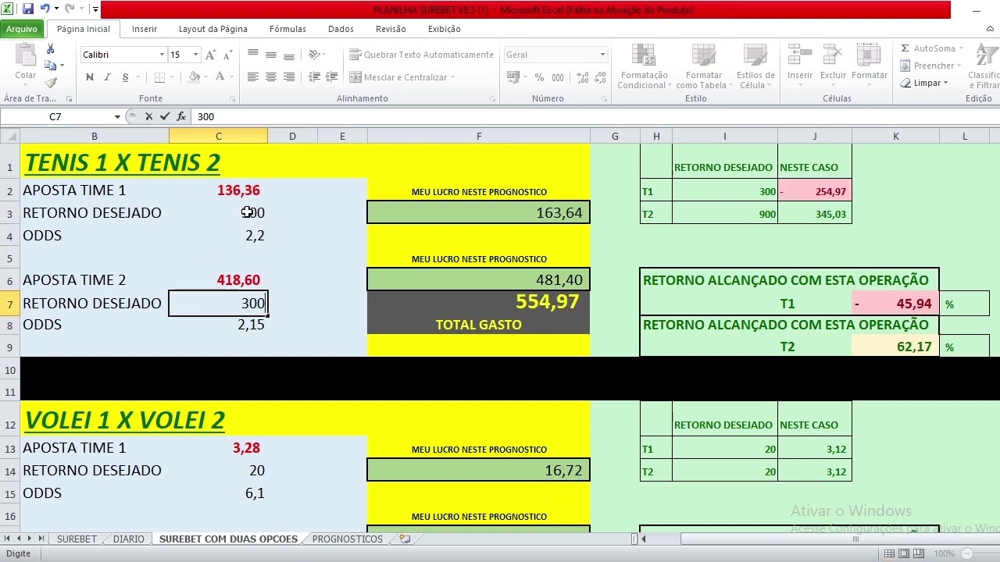
Task: Switch to the Fórmulas tab
Action: [x=287, y=29]
